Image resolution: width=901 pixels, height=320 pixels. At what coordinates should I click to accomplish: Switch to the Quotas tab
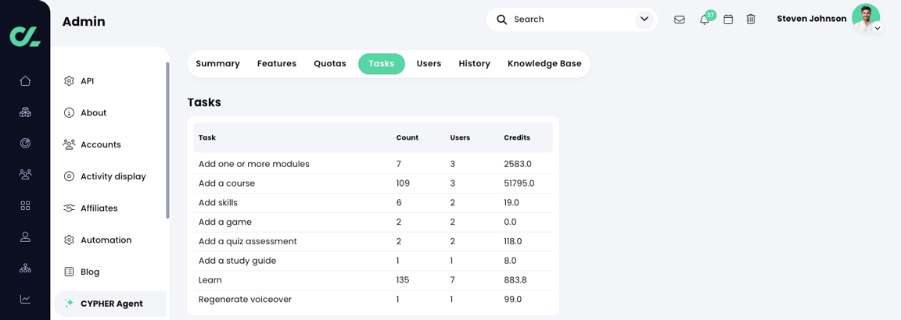click(x=330, y=64)
